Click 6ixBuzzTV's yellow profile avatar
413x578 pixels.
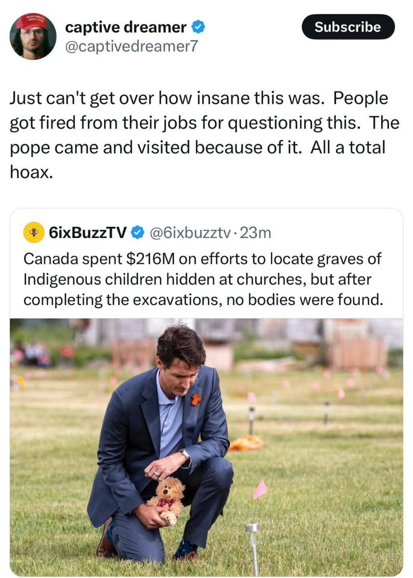pos(33,233)
